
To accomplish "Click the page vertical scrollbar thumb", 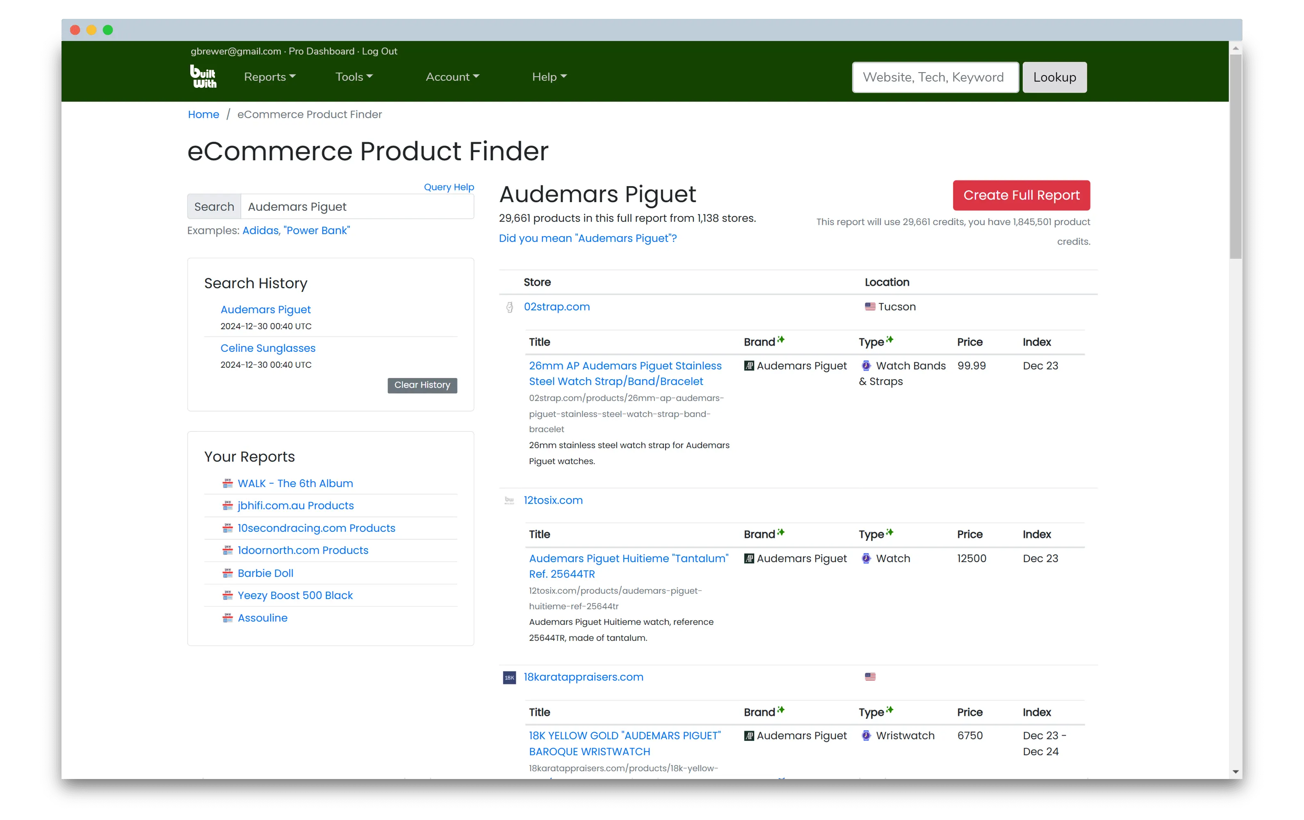I will click(x=1235, y=157).
